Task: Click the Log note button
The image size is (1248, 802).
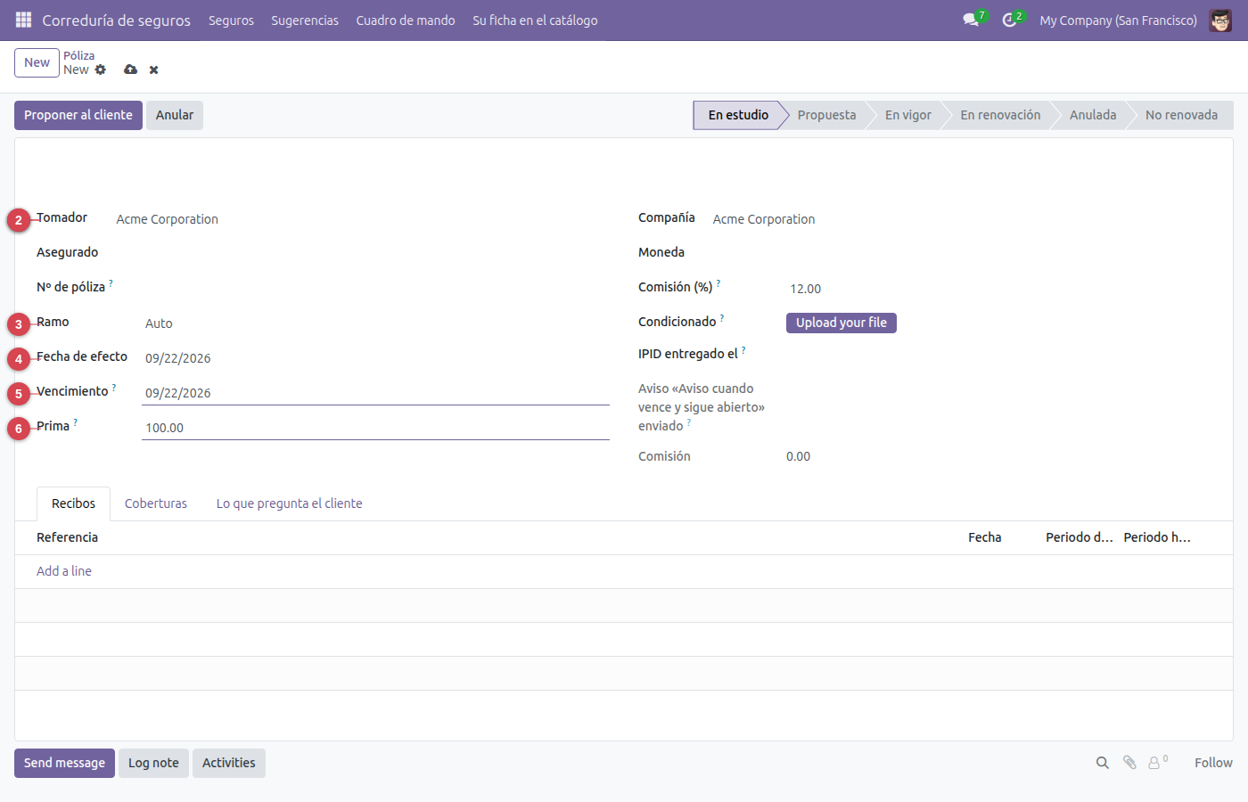Action: point(153,763)
